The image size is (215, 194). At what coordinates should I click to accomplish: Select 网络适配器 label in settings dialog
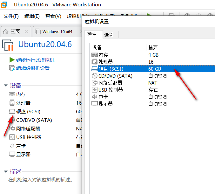(x=111, y=83)
